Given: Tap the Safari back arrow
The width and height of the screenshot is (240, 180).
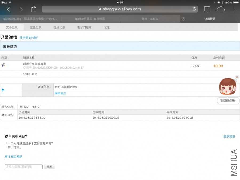Looking at the screenshot, I should point(9,9).
